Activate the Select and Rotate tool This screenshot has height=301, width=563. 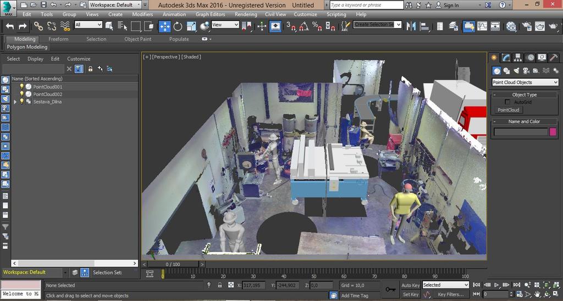[178, 26]
